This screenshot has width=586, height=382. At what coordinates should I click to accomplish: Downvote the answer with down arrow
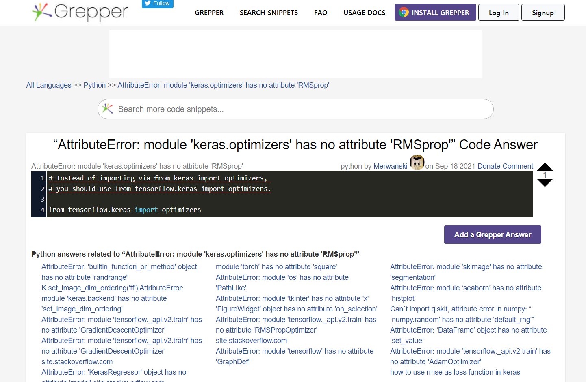coord(545,183)
